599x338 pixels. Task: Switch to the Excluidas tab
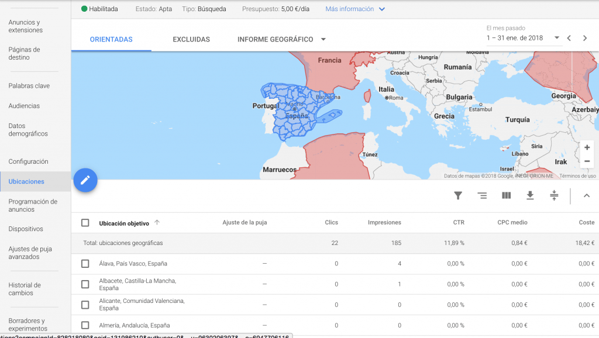click(191, 39)
